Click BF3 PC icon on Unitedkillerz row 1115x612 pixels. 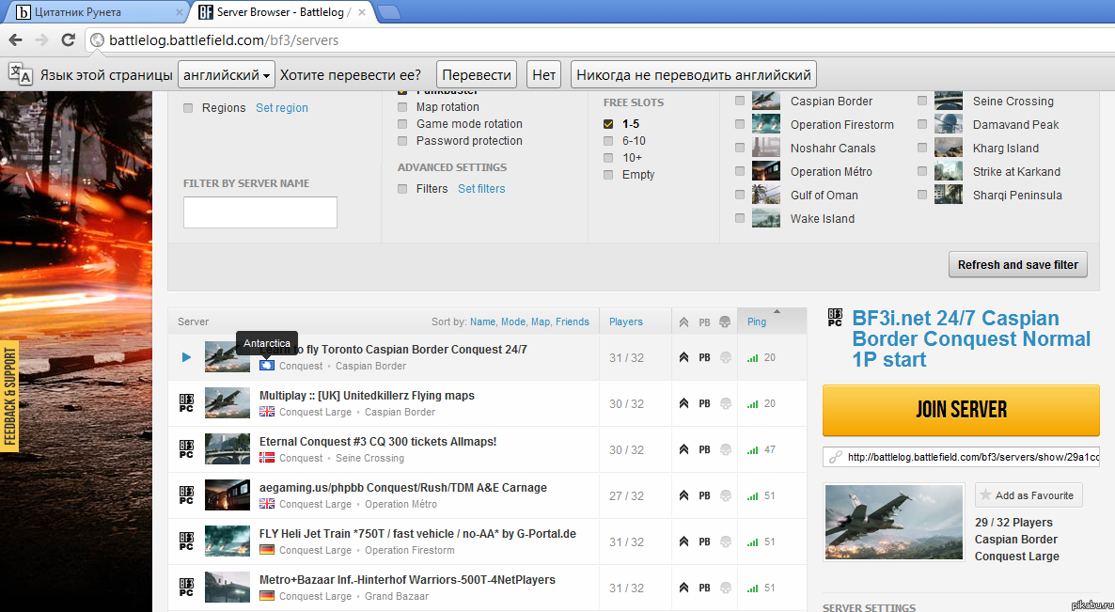point(186,403)
